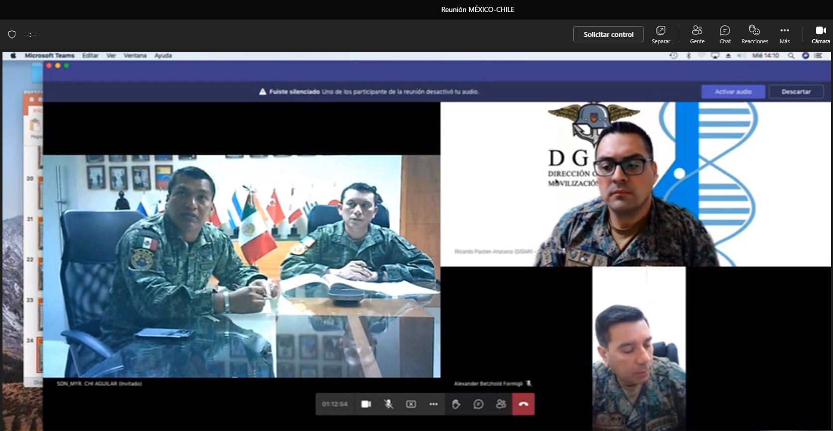This screenshot has height=431, width=833.
Task: Dismiss the banner with Descartar
Action: [796, 92]
